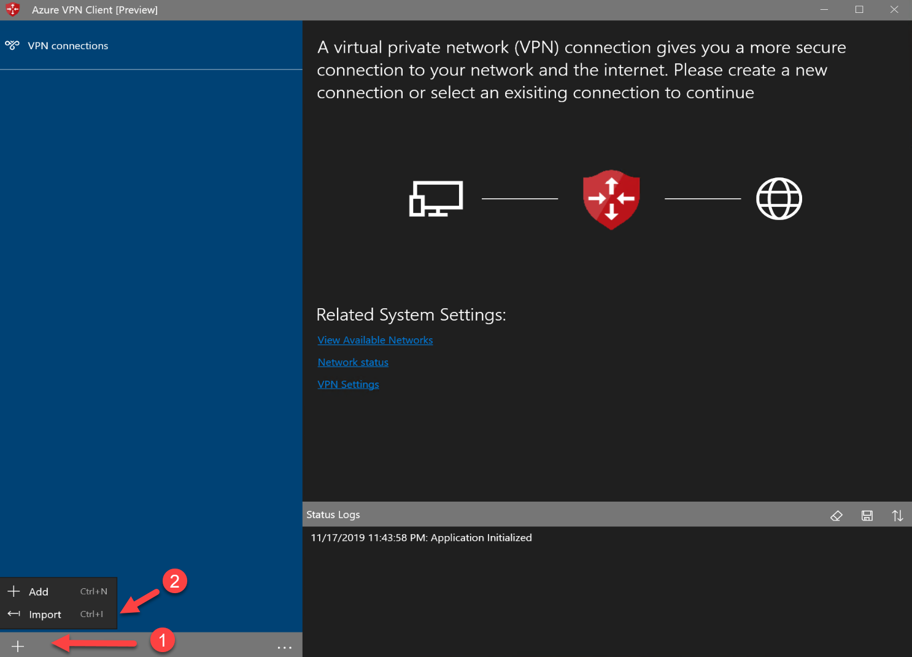Click the Status Logs header label
The image size is (912, 657).
point(333,515)
